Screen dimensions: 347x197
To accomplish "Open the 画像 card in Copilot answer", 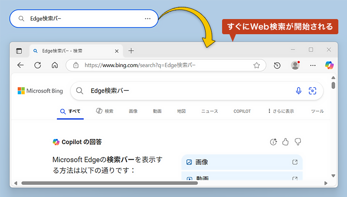I will click(x=242, y=162).
